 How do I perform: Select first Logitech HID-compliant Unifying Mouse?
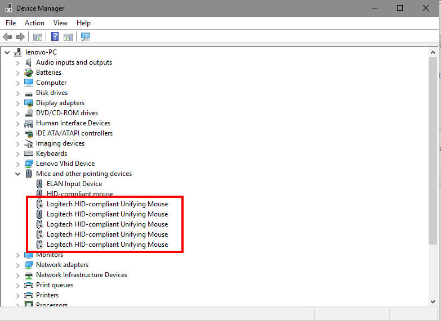[107, 204]
